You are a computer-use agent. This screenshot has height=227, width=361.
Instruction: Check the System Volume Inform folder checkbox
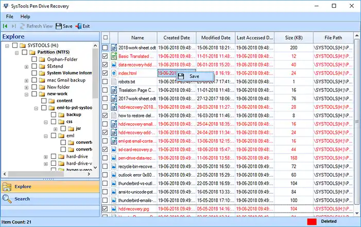34,73
